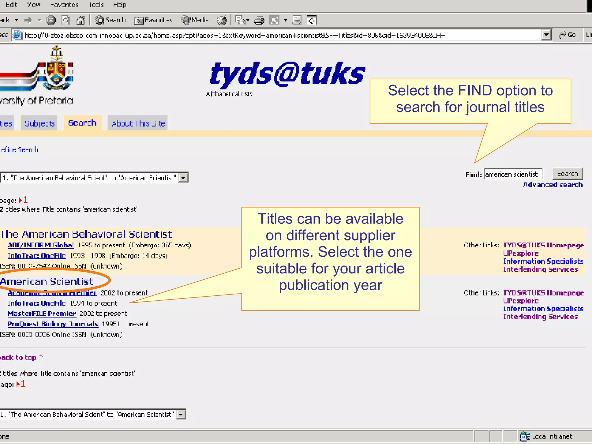This screenshot has height=444, width=592.
Task: Open UPexplore link in American Scientist row
Action: pos(521,301)
